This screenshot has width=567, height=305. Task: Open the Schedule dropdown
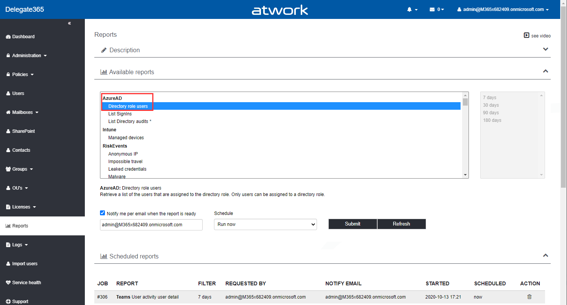click(x=266, y=224)
